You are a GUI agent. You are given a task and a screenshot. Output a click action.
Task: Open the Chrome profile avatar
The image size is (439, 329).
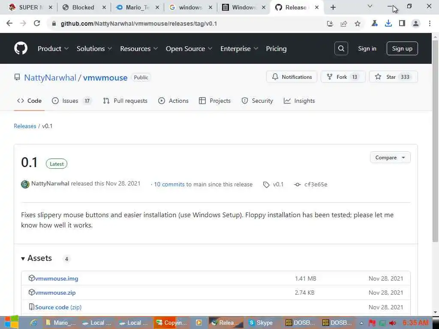pyautogui.click(x=416, y=24)
